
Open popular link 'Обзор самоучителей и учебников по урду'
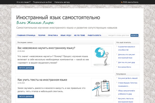pyautogui.click(x=127, y=92)
